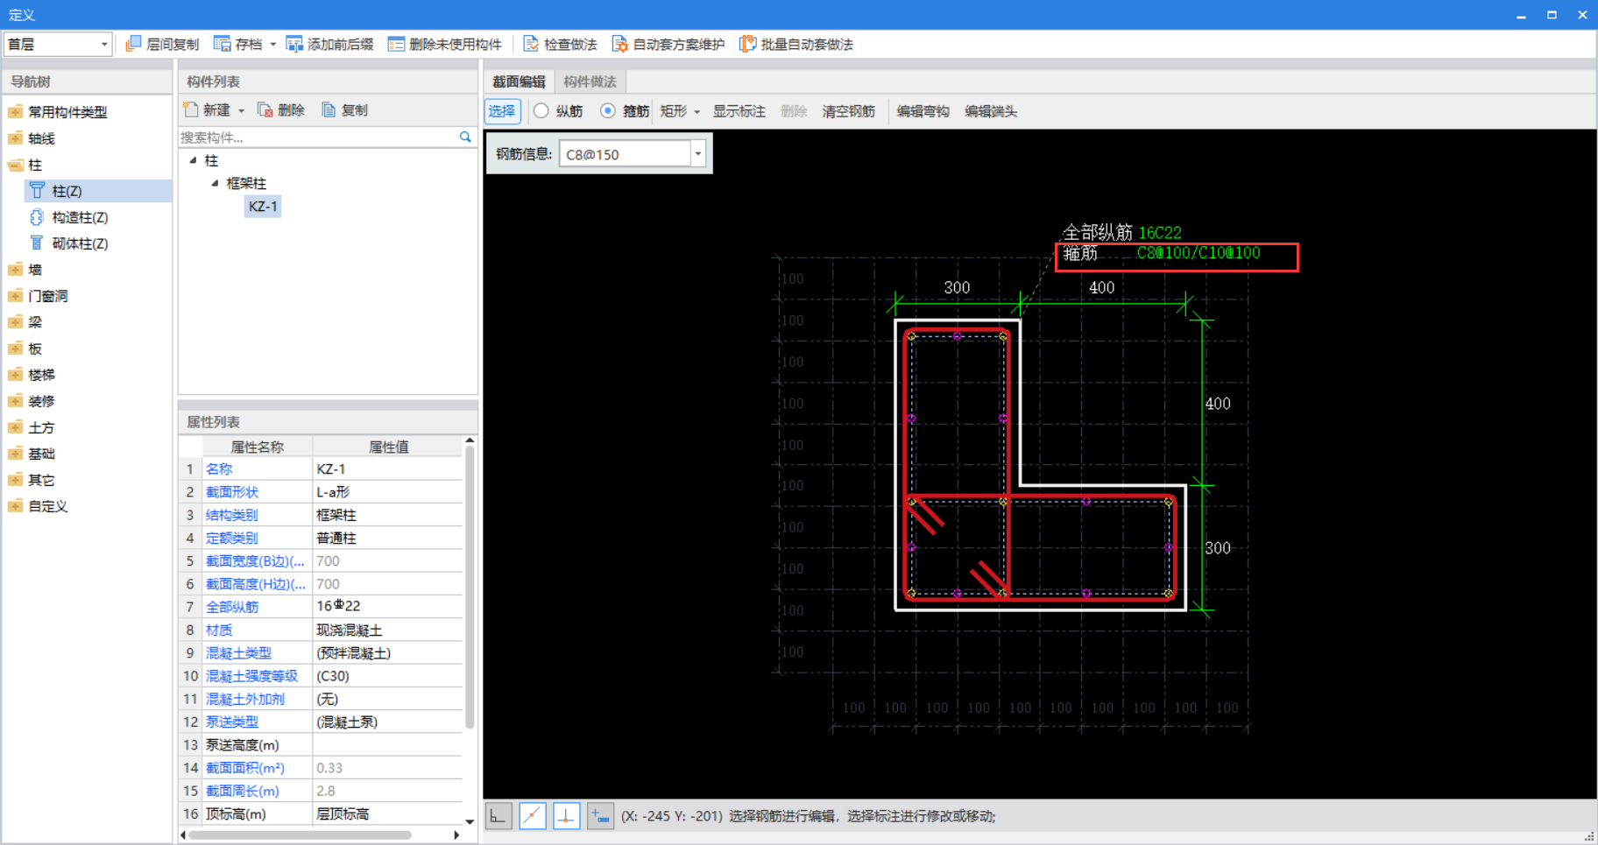Collapse the 框架柱 node in component list

(215, 183)
